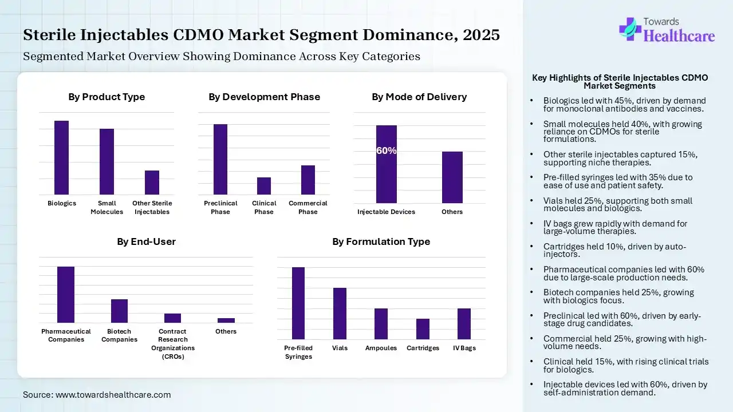
Task: Click the Pharmaceutical Companies bar
Action: click(x=66, y=295)
